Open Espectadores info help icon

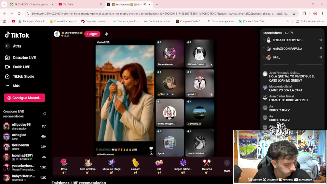click(x=291, y=33)
